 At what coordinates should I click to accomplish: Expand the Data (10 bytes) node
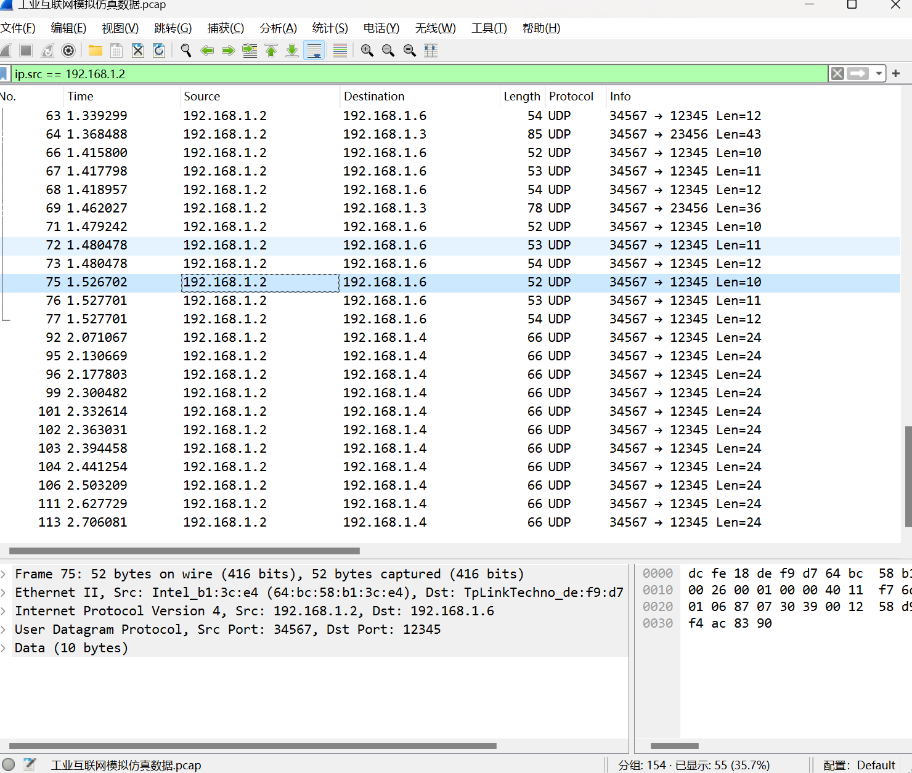click(x=4, y=648)
